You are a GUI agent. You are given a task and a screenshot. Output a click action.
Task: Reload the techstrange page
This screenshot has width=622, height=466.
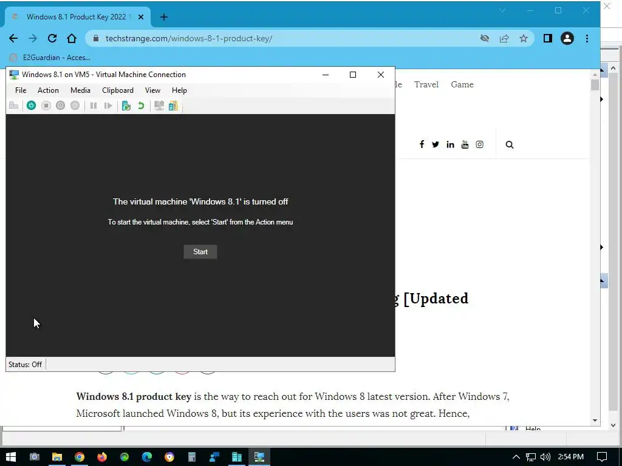(52, 38)
